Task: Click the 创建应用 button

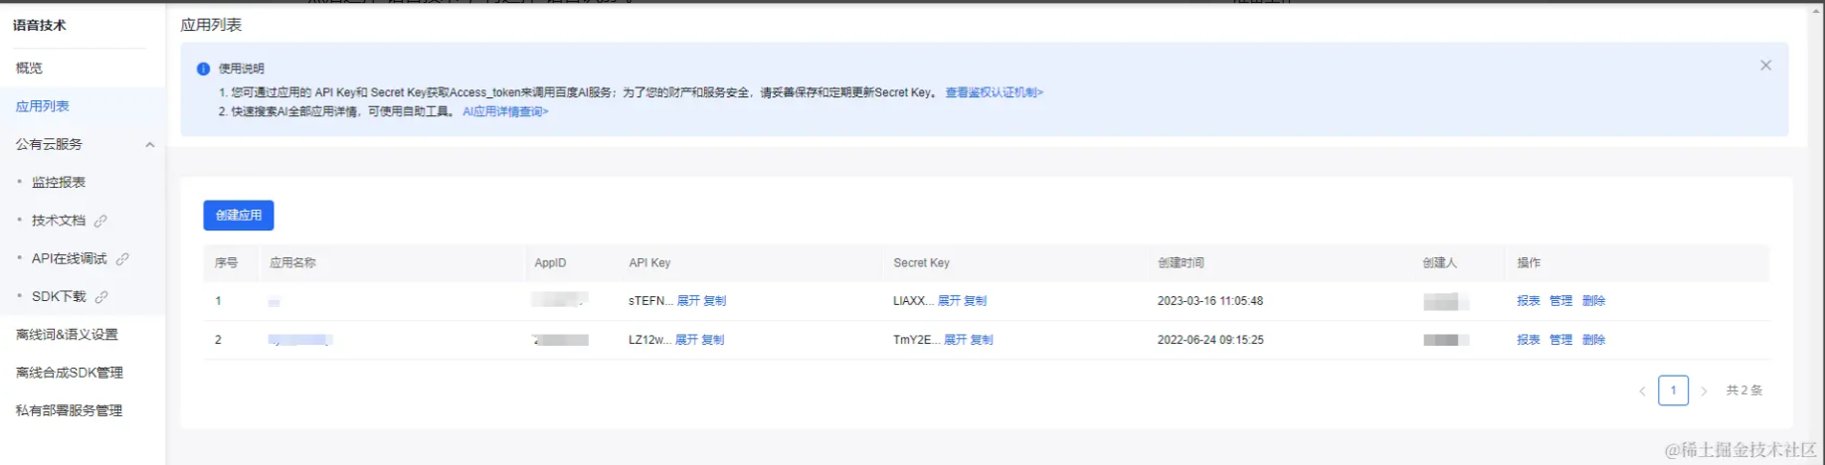Action: coord(239,215)
